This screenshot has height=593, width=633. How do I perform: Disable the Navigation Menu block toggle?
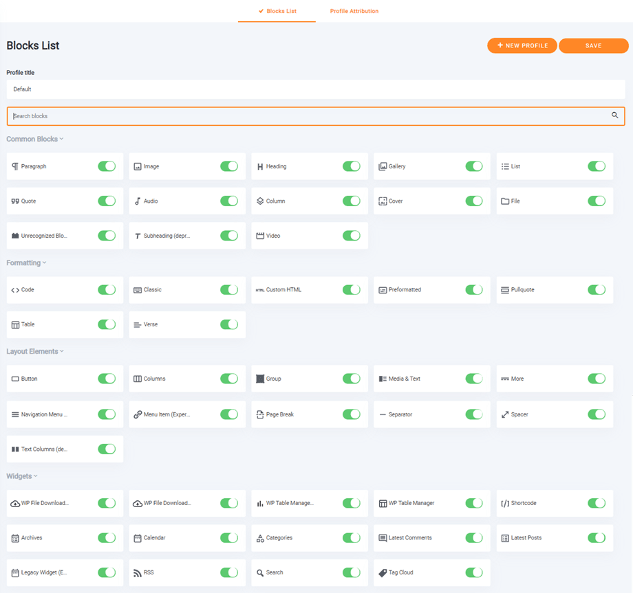[107, 414]
